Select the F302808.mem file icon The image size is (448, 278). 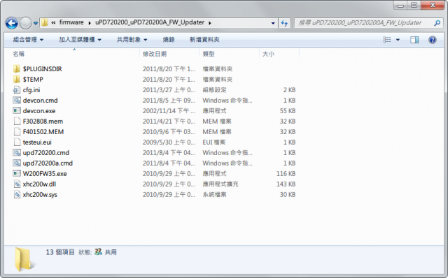(x=17, y=121)
